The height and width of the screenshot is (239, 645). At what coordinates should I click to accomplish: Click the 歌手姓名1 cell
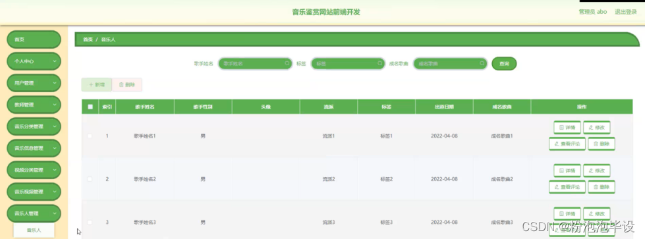tap(145, 136)
